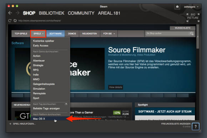The width and height of the screenshot is (207, 138).
Task: Click the tag help question mark
Action: pyautogui.click(x=66, y=104)
